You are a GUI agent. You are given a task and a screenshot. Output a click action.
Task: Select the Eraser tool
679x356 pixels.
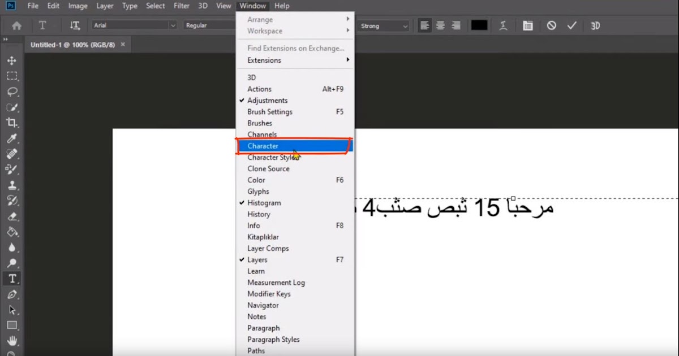(x=12, y=216)
